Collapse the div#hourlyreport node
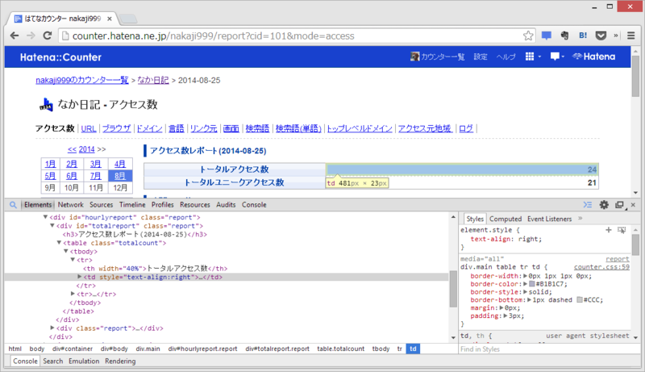The width and height of the screenshot is (645, 372). (x=45, y=217)
